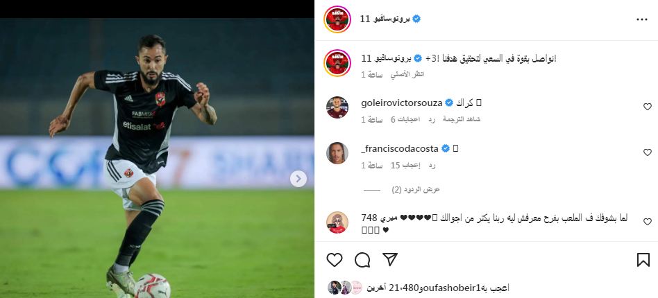Like the comment from ميري 748
Screen dimensions: 658x298
pos(648,222)
